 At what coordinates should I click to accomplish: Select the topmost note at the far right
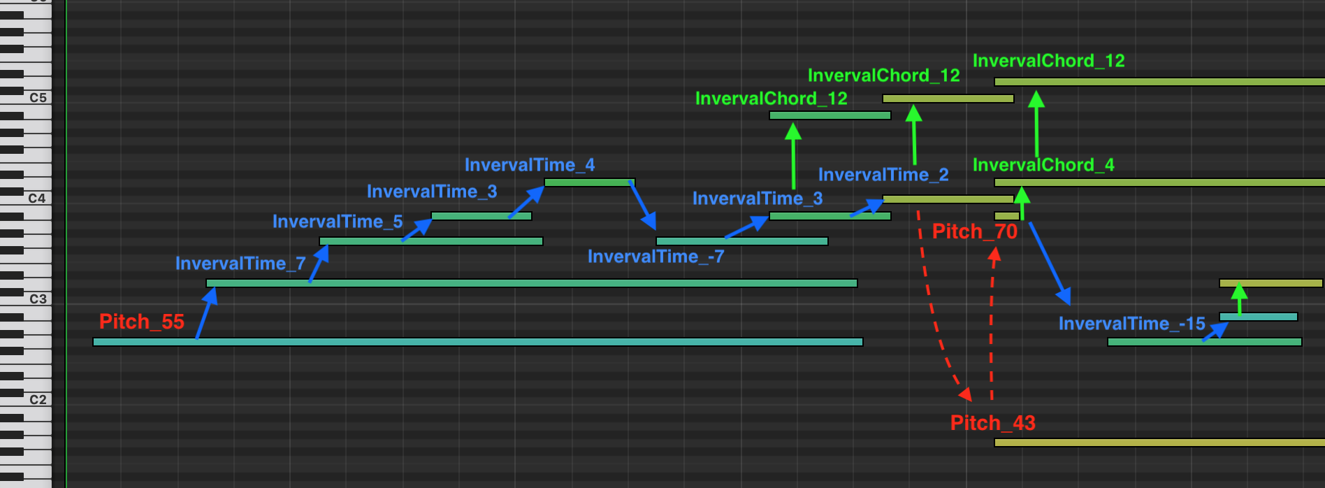[1159, 82]
